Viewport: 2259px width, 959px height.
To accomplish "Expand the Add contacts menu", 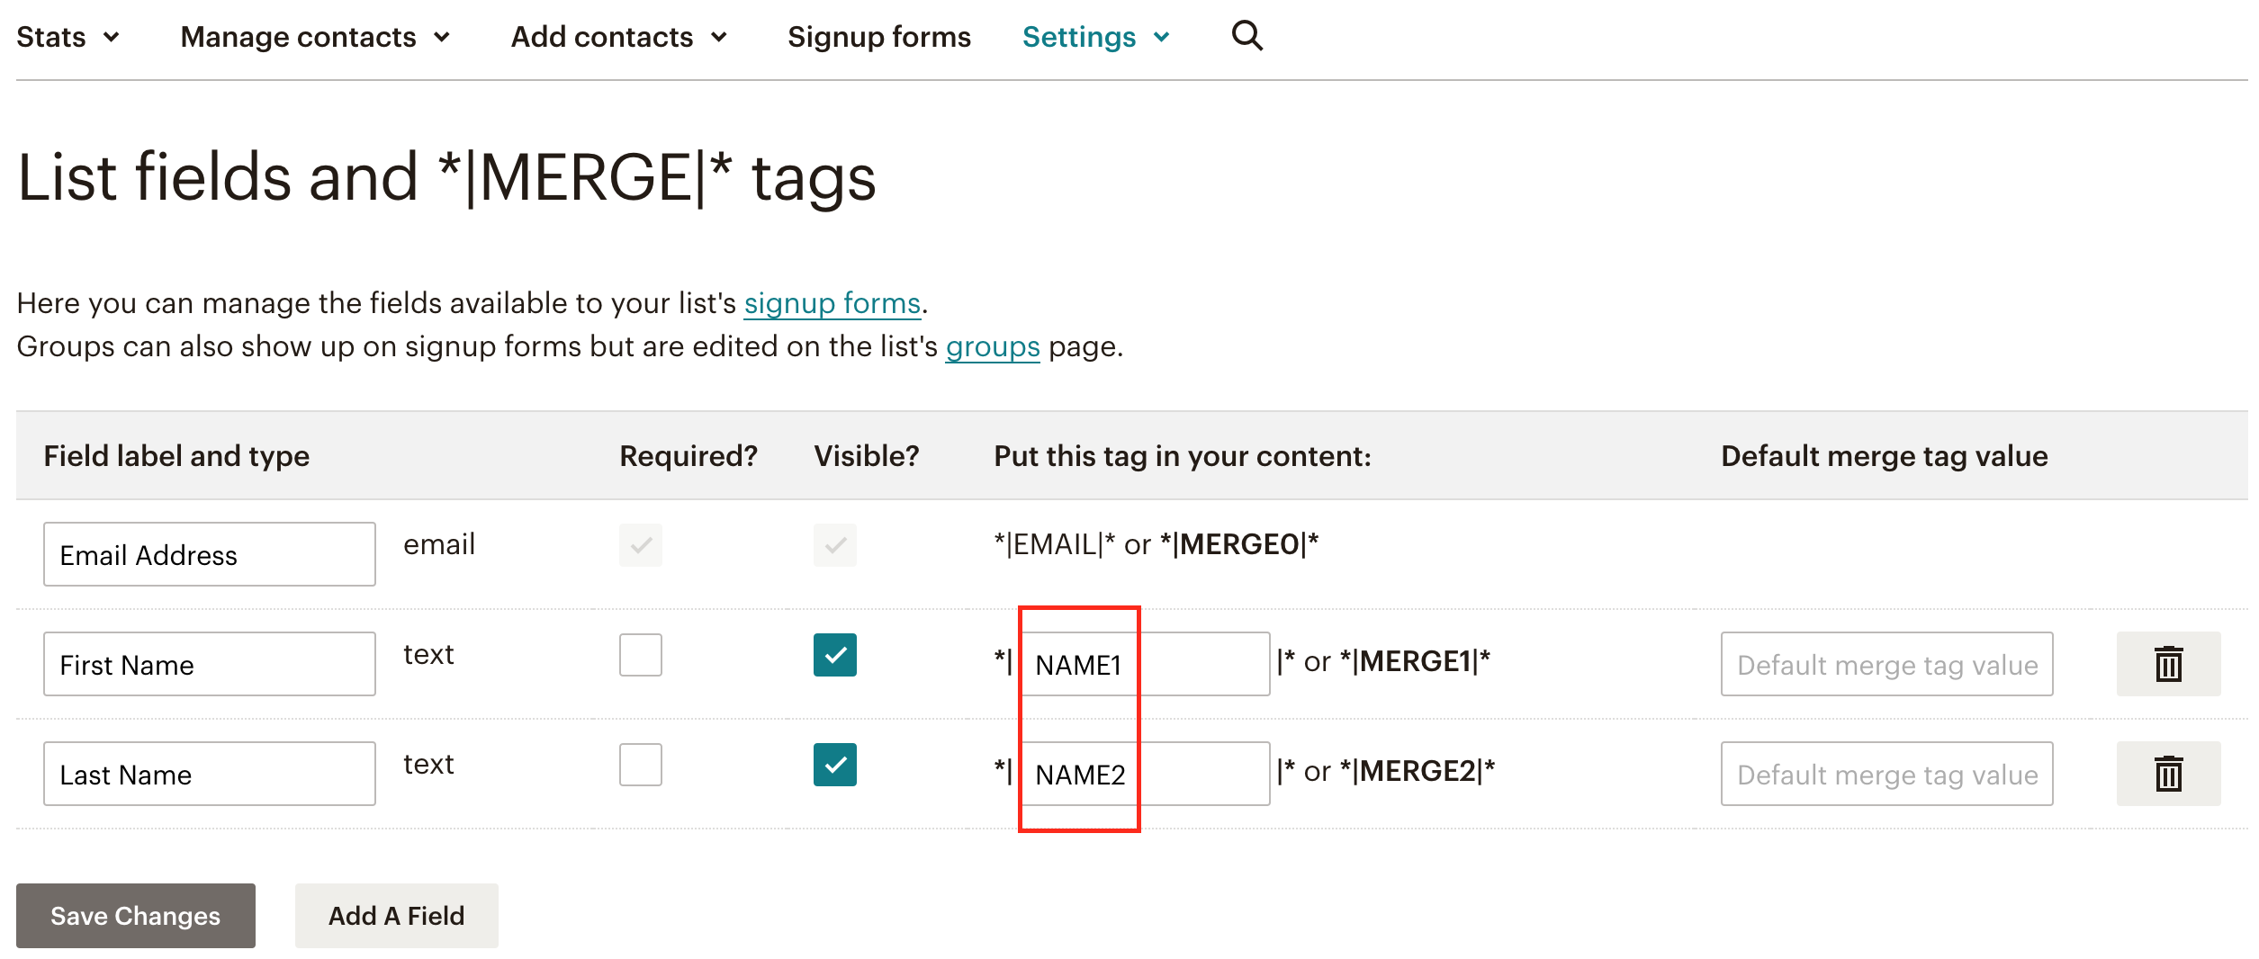I will pyautogui.click(x=619, y=37).
